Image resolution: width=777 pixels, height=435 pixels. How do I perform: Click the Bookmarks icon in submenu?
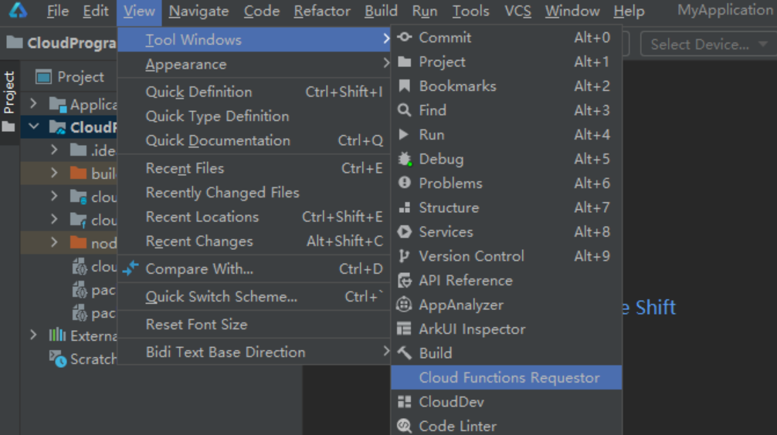404,86
